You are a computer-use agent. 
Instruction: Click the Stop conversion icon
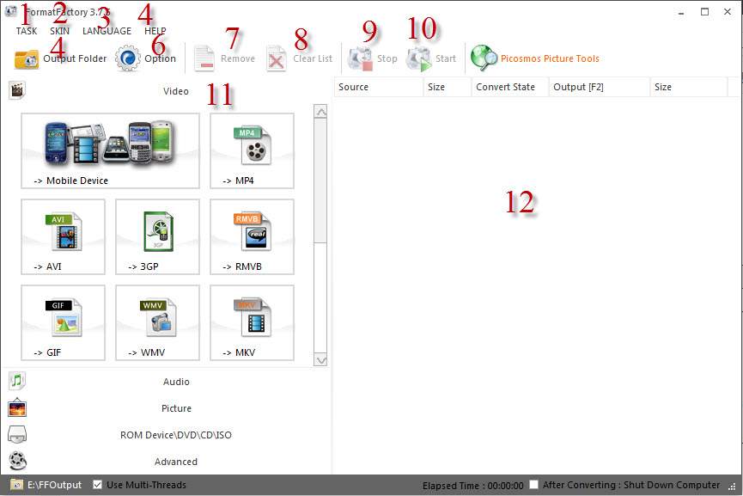pyautogui.click(x=361, y=58)
